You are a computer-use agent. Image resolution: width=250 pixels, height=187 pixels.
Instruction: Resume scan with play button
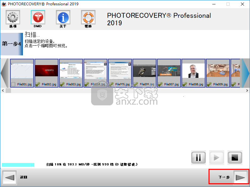tap(217, 158)
